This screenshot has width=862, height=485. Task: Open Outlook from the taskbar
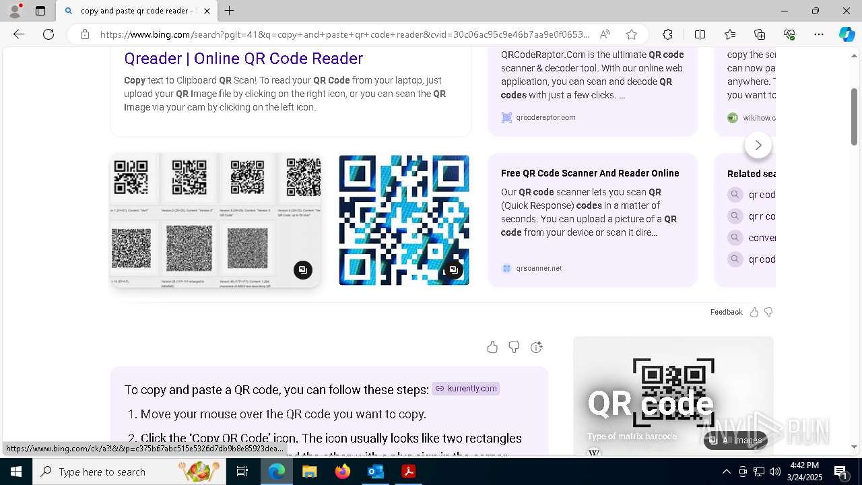pos(376,472)
